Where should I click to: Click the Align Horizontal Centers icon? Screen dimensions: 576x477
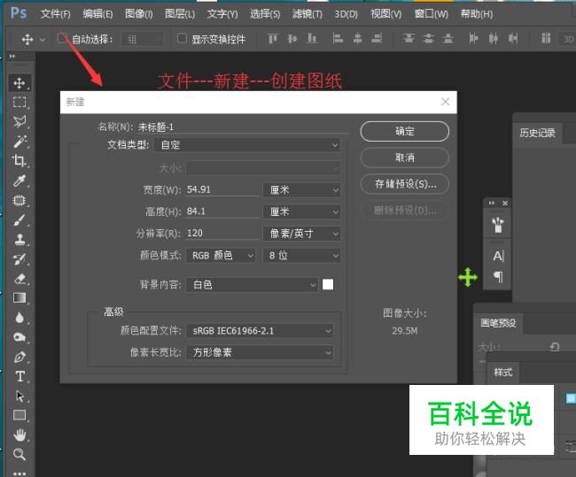click(x=357, y=38)
